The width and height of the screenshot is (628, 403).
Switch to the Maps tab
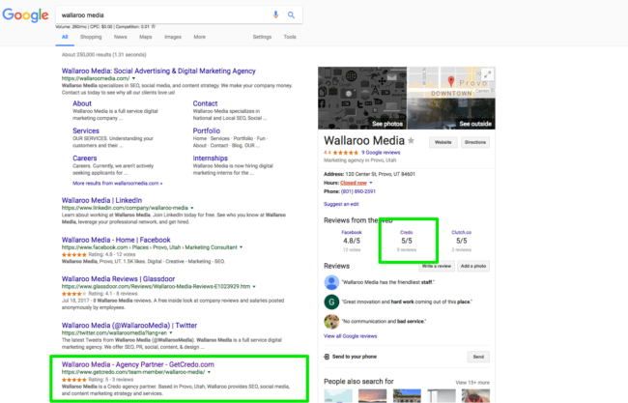(x=146, y=37)
